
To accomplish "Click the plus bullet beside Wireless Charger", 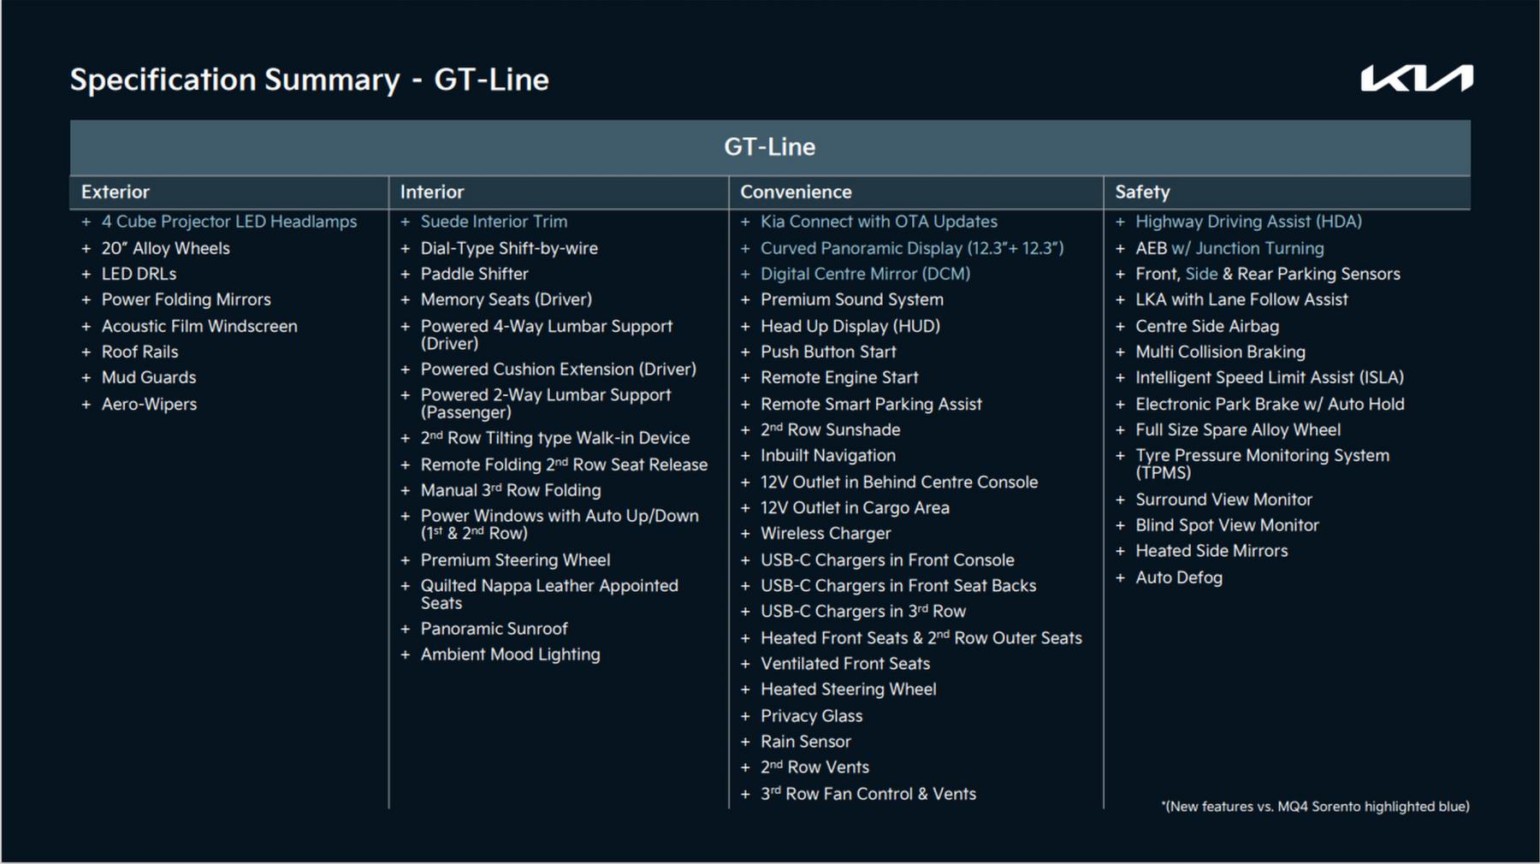I will click(745, 534).
